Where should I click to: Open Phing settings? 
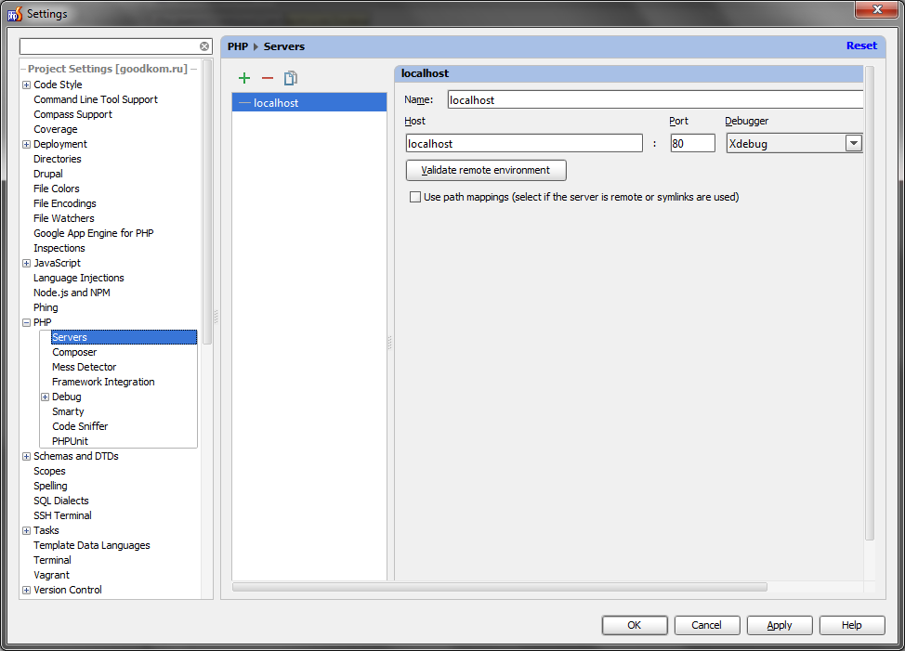click(46, 308)
